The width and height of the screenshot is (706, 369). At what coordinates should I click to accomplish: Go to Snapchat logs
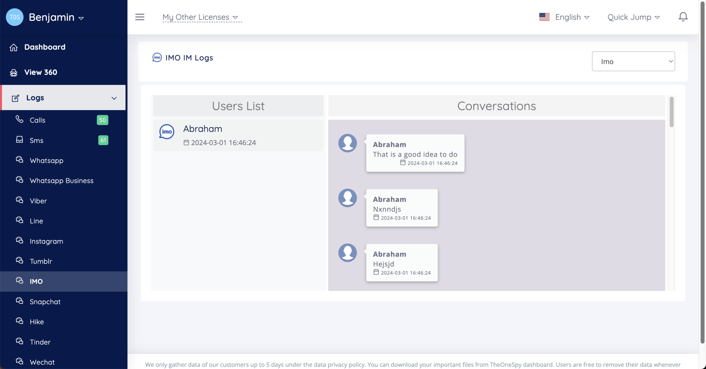[x=45, y=302]
